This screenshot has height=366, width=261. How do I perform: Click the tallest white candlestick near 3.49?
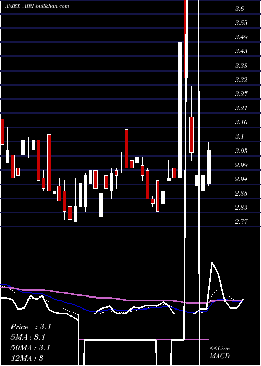pos(180,110)
